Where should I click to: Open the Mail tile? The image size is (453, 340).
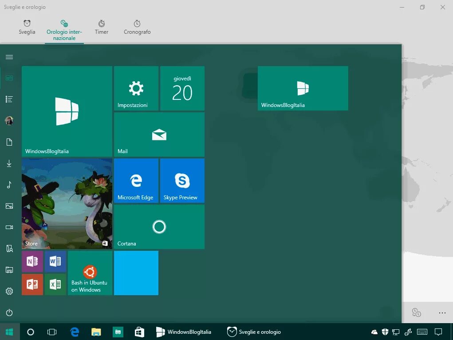[x=159, y=134]
